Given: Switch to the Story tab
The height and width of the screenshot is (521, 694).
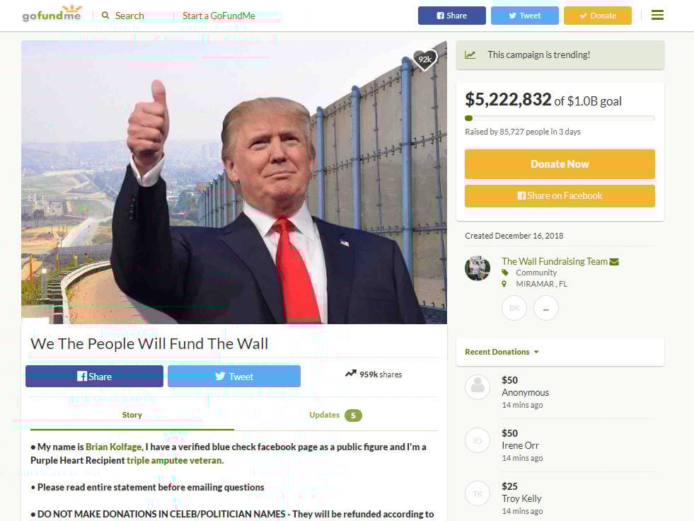Looking at the screenshot, I should tap(132, 415).
